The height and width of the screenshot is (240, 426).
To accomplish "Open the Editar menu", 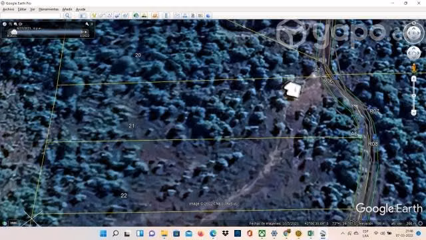I will pos(22,9).
